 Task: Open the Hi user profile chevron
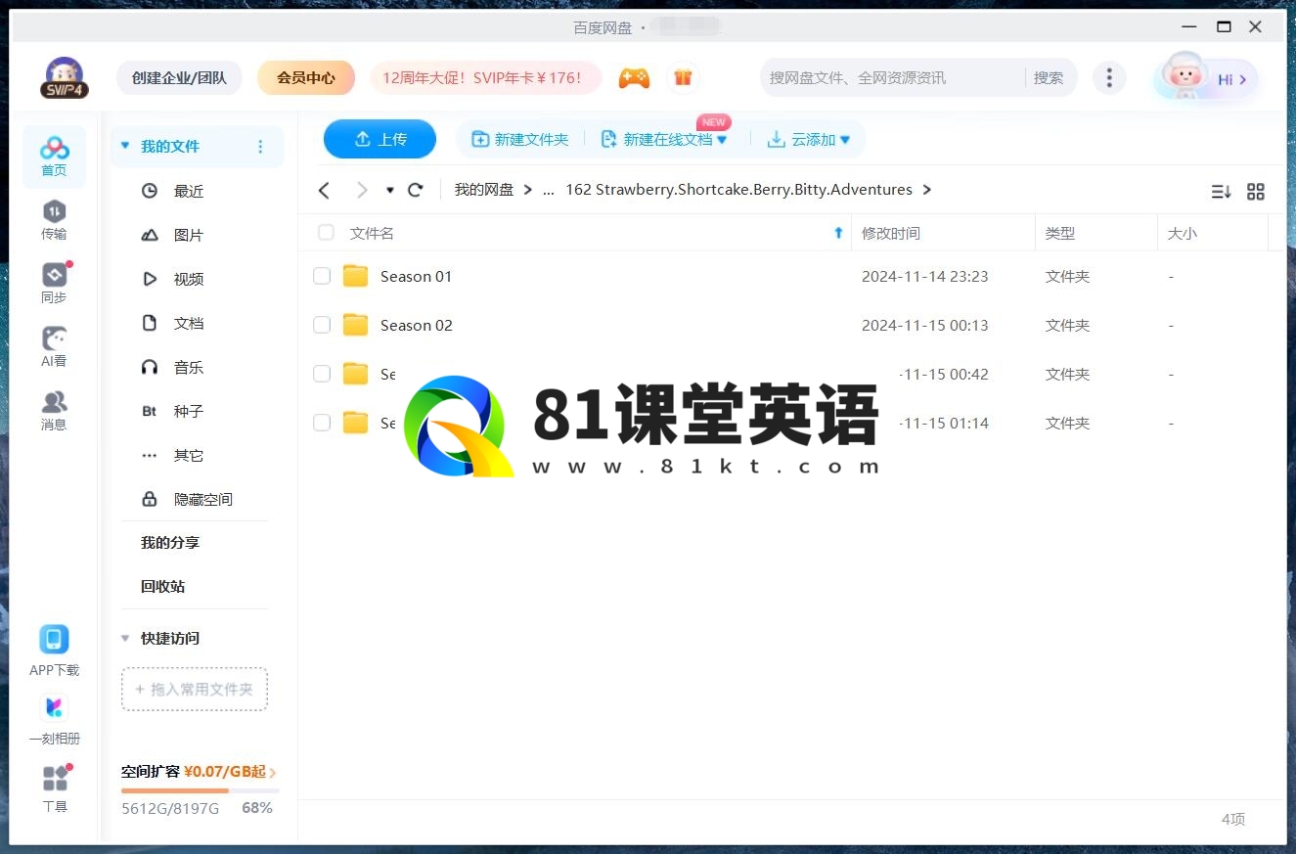(1242, 79)
